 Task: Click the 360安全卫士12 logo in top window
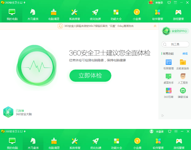pyautogui.click(x=3, y=3)
